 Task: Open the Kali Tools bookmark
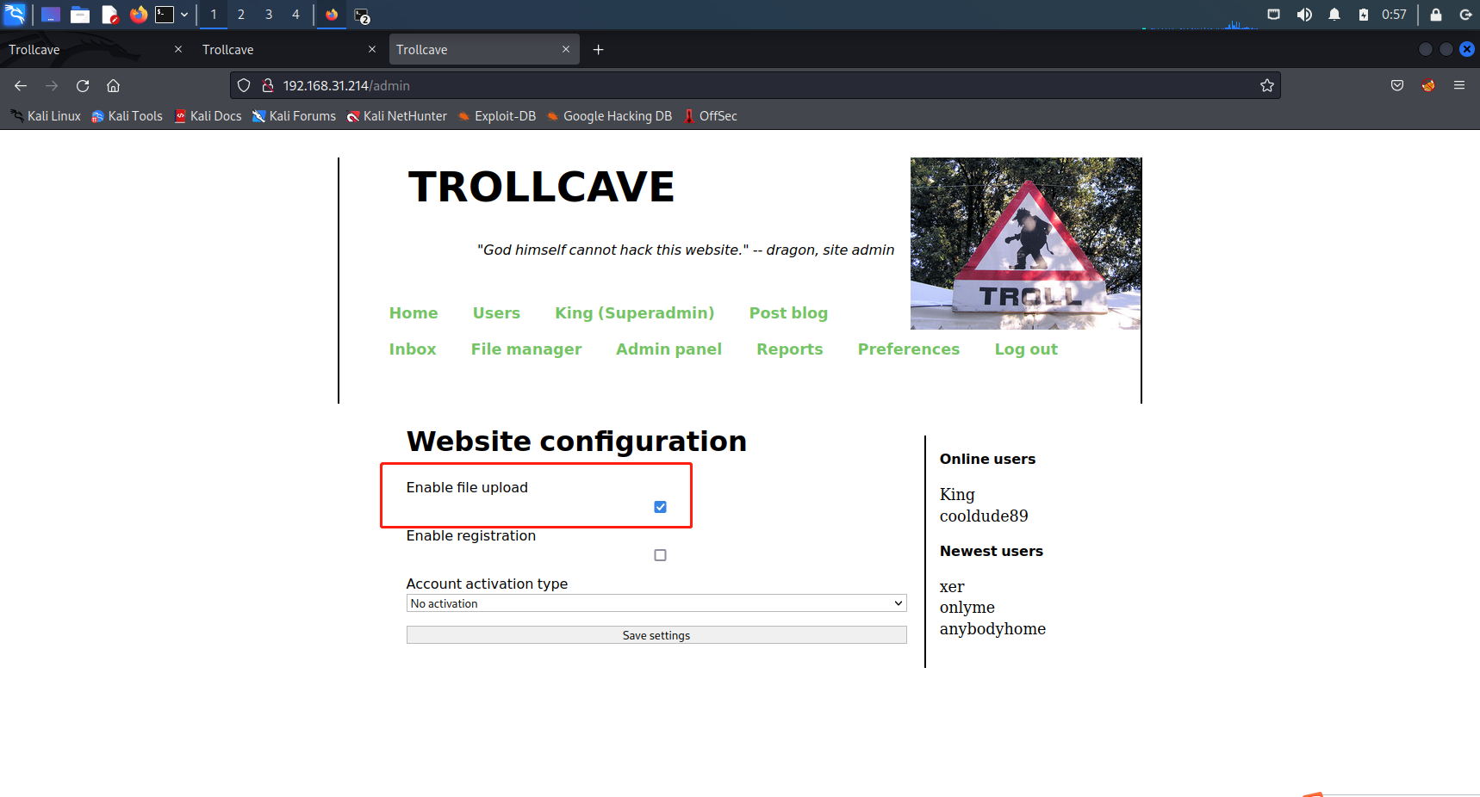coord(127,116)
